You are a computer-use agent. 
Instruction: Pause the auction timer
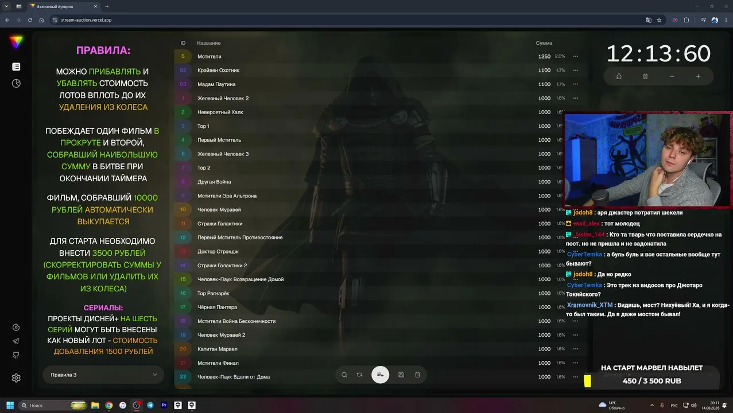645,76
